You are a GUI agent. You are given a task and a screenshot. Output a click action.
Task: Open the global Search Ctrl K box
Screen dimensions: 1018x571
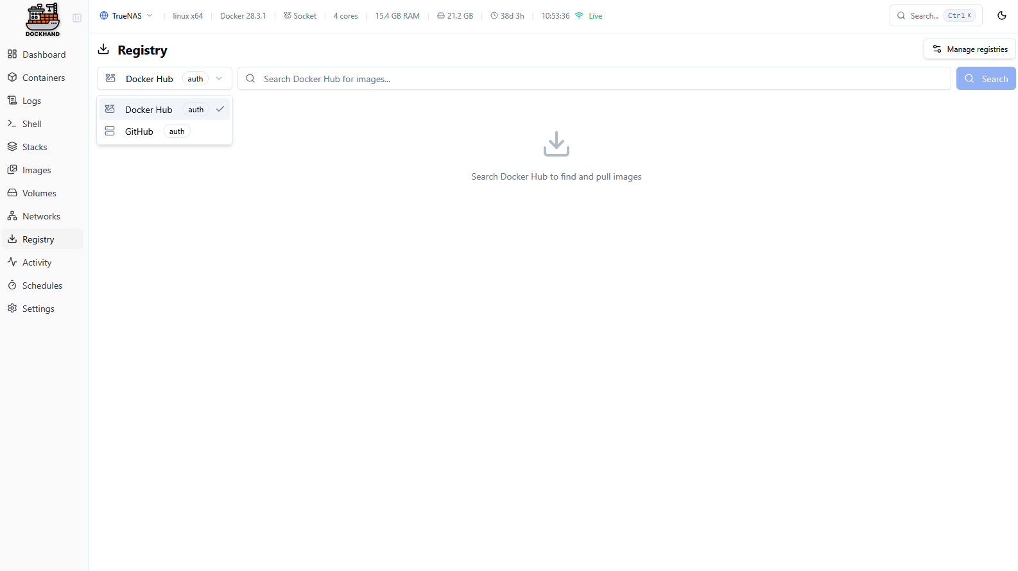point(935,15)
